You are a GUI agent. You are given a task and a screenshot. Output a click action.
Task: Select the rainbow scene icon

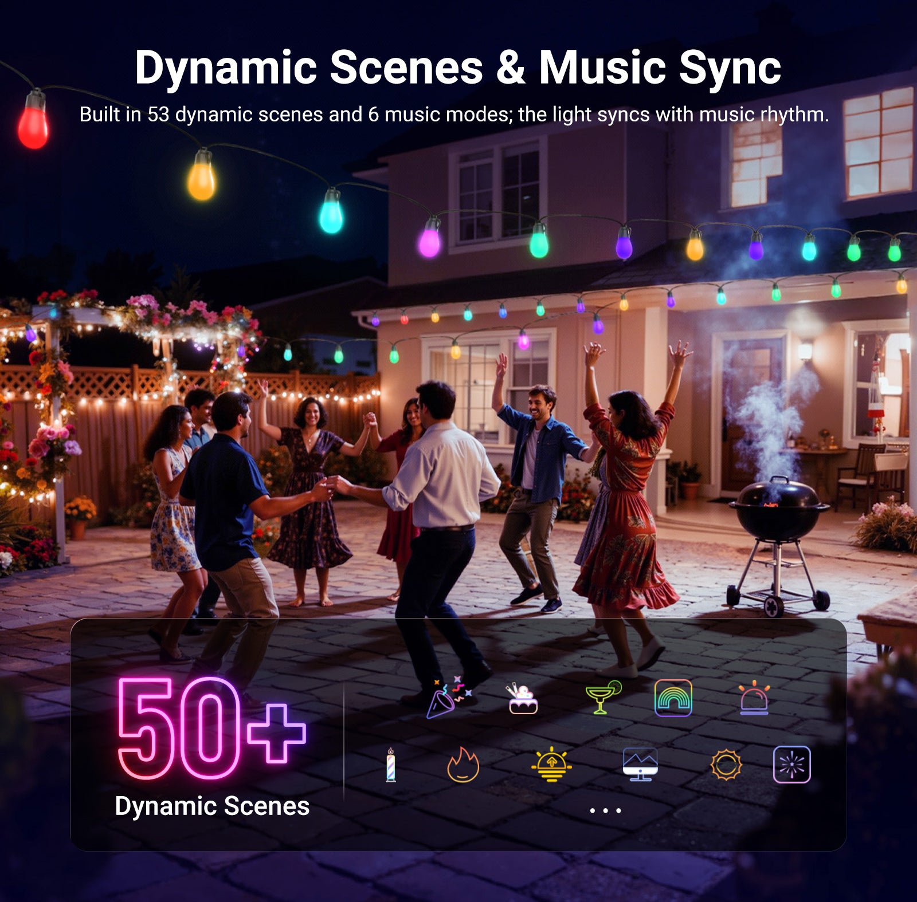click(x=673, y=698)
